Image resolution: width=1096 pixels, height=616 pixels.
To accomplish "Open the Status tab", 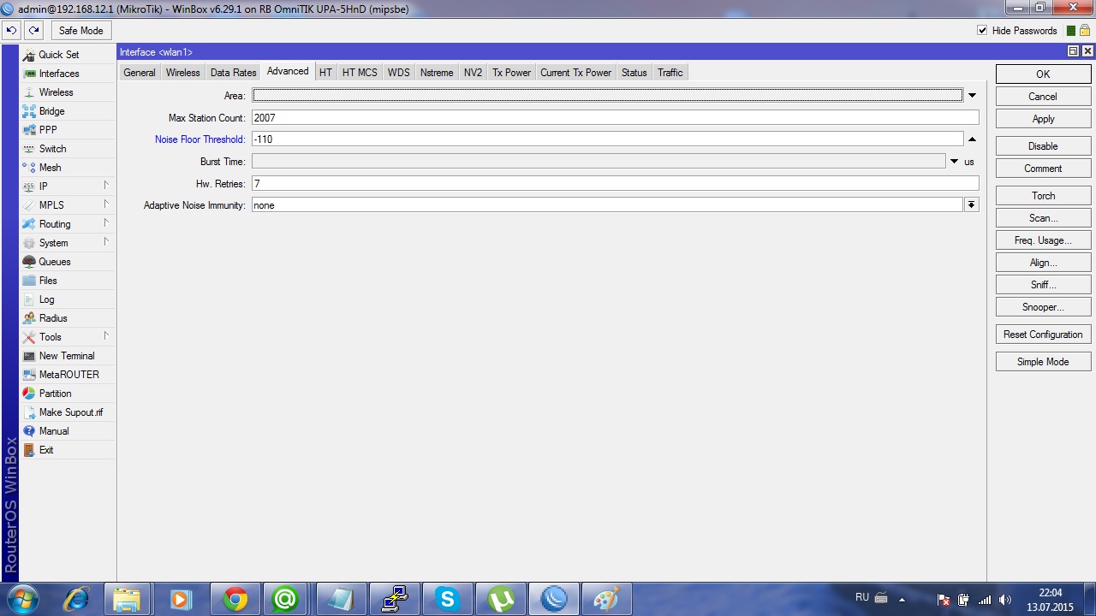I will [x=634, y=73].
